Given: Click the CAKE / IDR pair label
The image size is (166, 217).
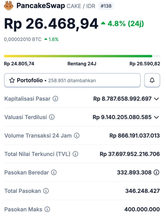Looking at the screenshot, I should pyautogui.click(x=81, y=6).
